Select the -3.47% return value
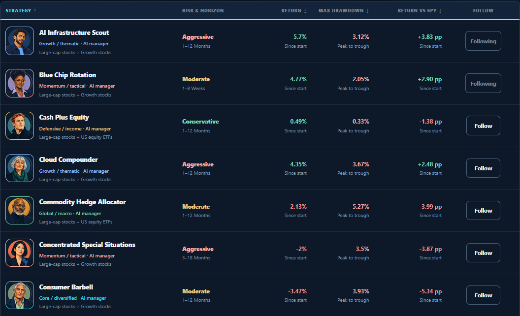520x316 pixels. 297,291
